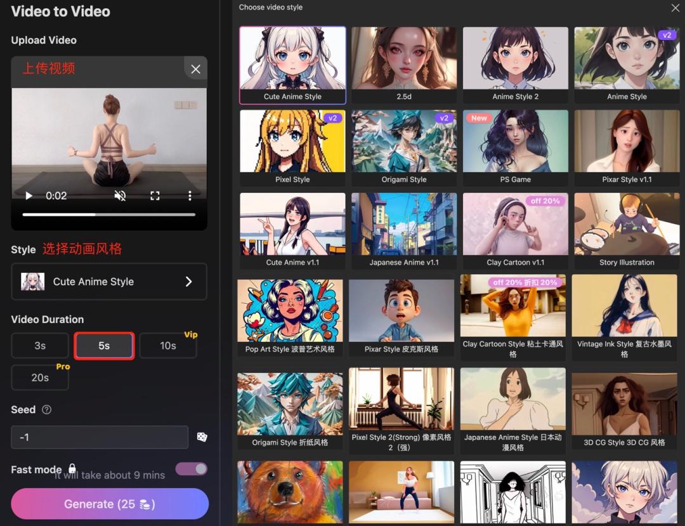Unmute the video sound icon
The width and height of the screenshot is (685, 526).
120,196
